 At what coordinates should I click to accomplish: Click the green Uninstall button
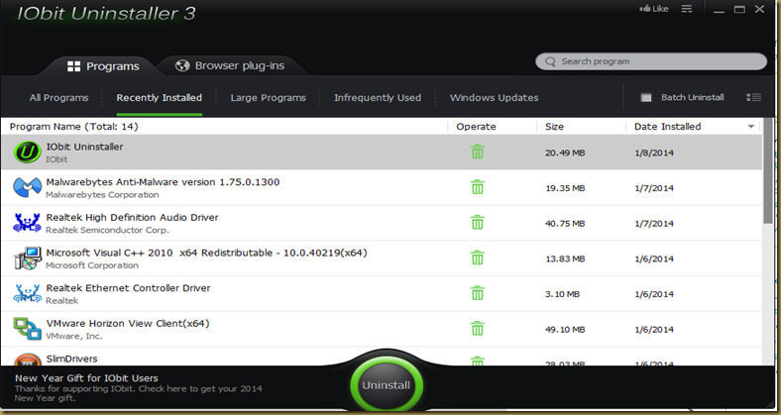pyautogui.click(x=387, y=385)
